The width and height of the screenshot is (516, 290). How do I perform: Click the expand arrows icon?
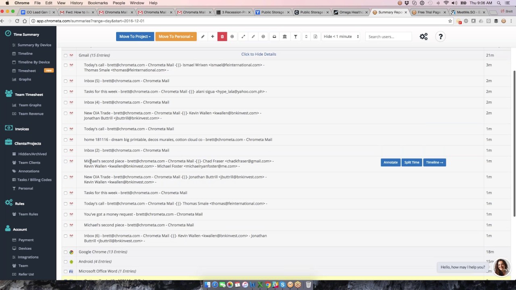coord(243,37)
